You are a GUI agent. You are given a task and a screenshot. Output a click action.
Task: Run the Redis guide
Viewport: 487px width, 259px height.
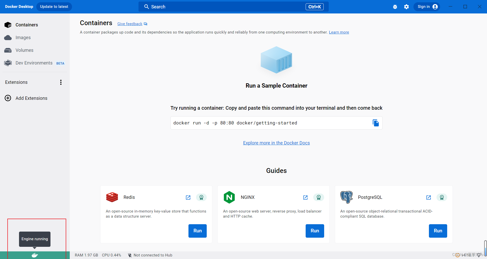coord(198,231)
